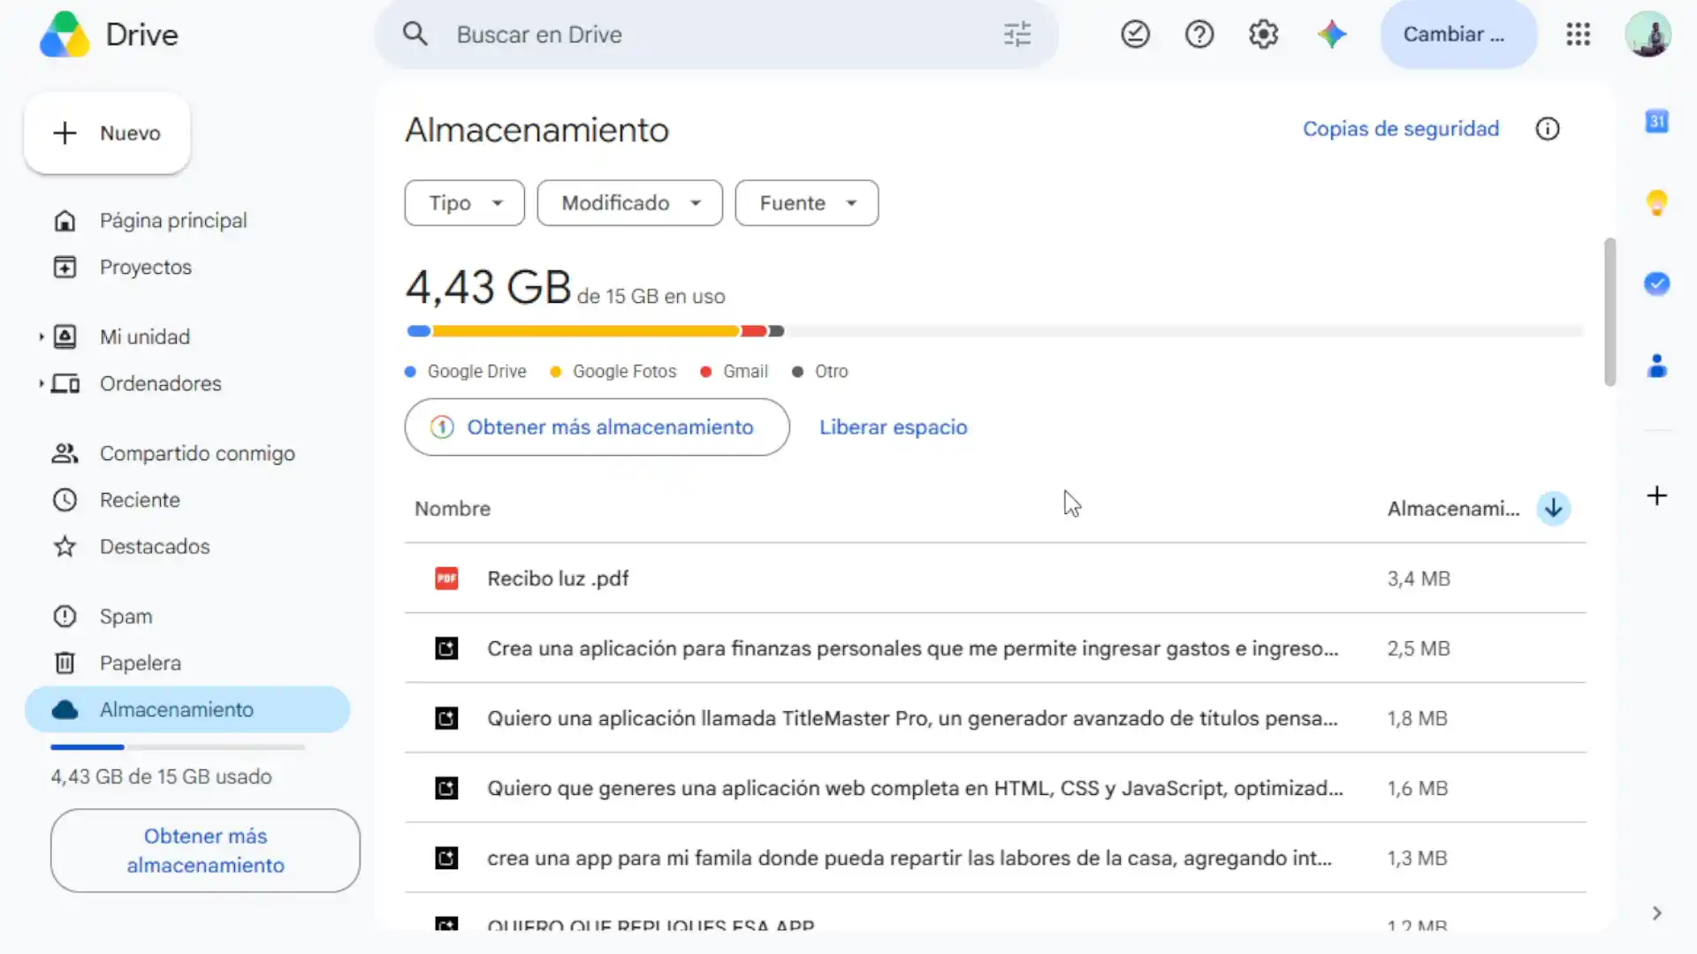
Task: Open Mi unidad
Action: pyautogui.click(x=145, y=337)
